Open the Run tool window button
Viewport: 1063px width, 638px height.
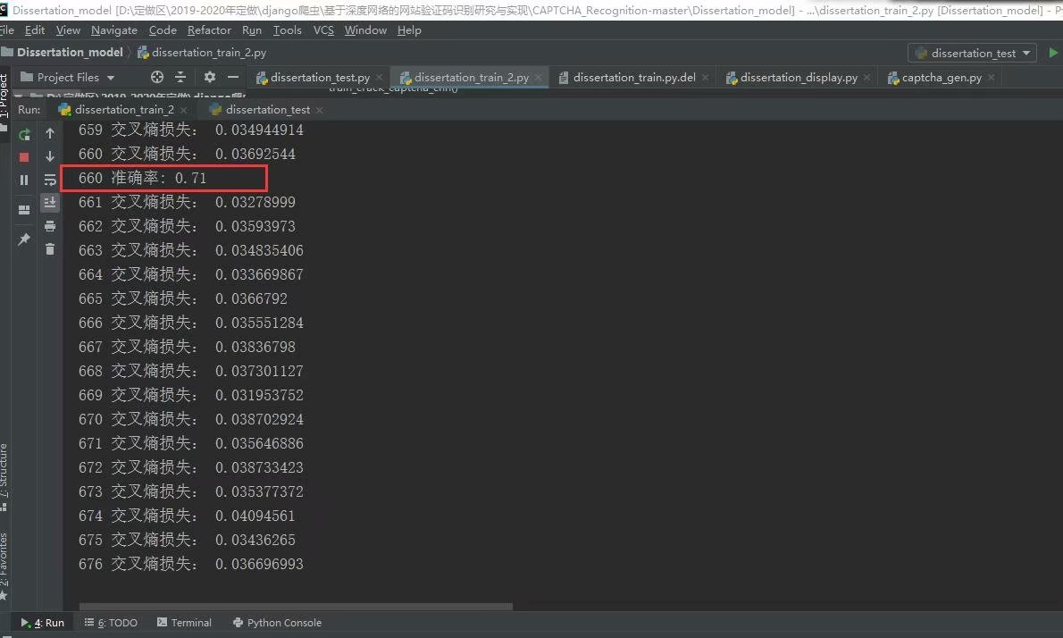[42, 623]
